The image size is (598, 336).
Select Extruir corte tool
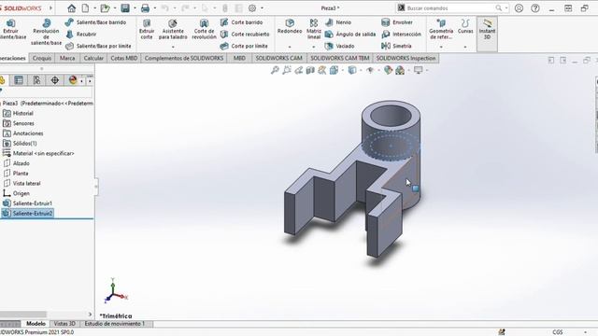pyautogui.click(x=147, y=30)
